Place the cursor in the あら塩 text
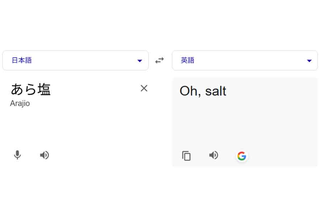 (x=31, y=89)
